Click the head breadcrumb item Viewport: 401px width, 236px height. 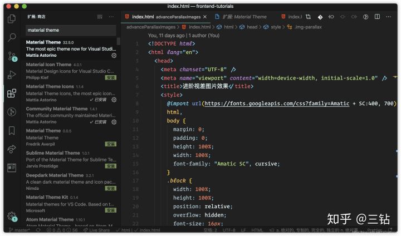248,27
